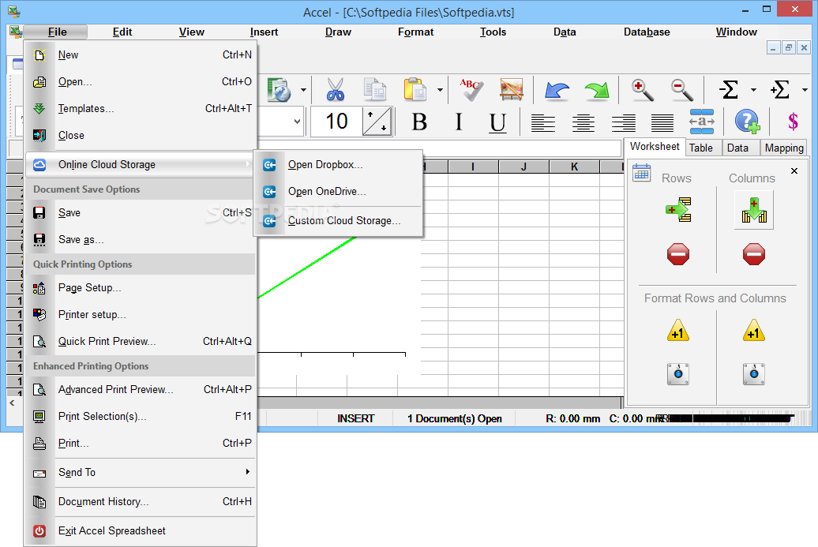Screen dimensions: 818x547
Task: Choose Quick Print Preview entry
Action: click(x=140, y=341)
